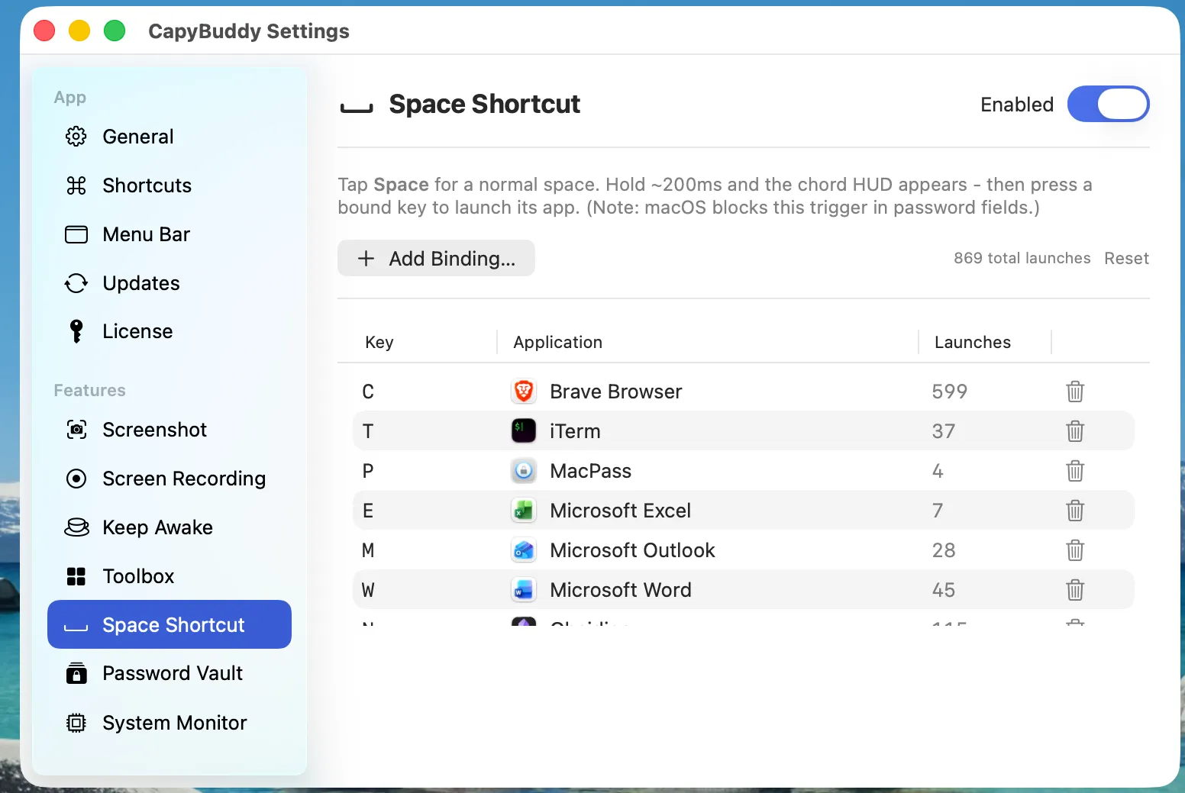
Task: Trash the Microsoft Excel binding
Action: click(x=1075, y=511)
